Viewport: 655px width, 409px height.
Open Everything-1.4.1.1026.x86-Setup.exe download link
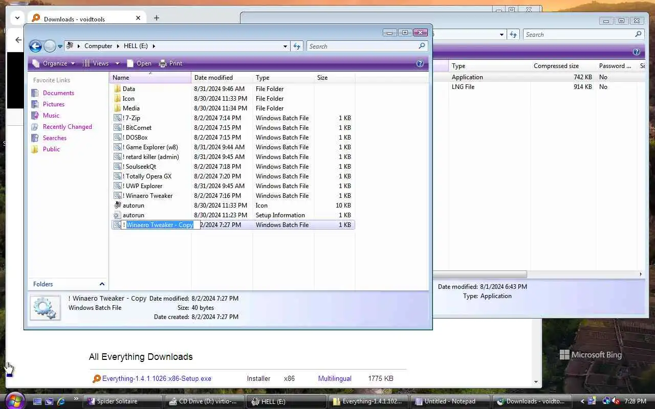[157, 379]
